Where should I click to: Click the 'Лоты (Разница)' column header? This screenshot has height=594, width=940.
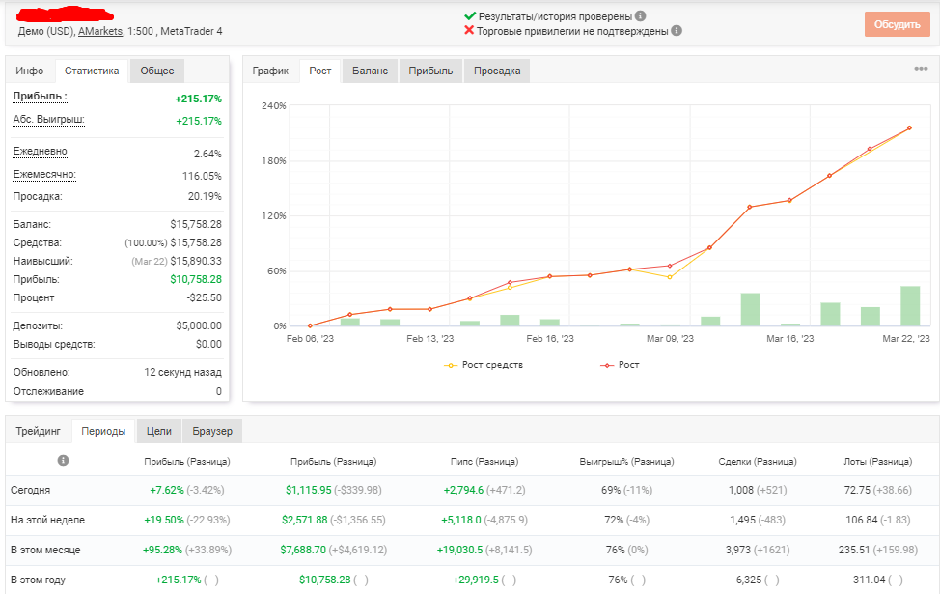click(877, 462)
